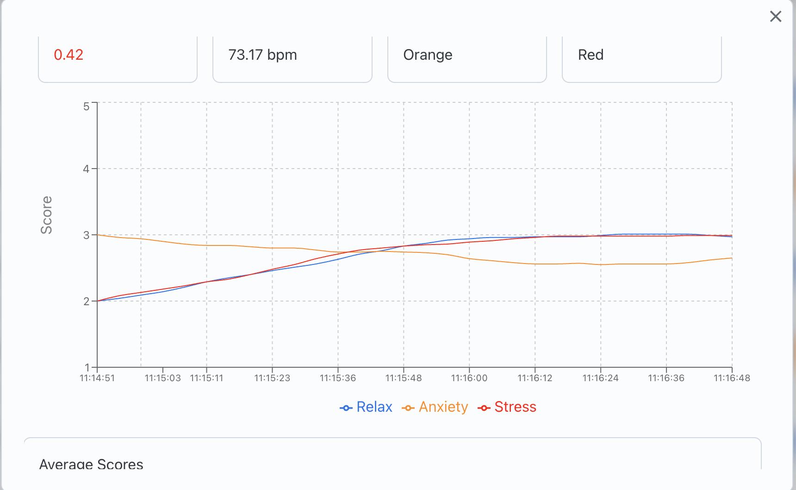Viewport: 796px width, 490px height.
Task: Click the Score y-axis title
Action: (x=46, y=215)
